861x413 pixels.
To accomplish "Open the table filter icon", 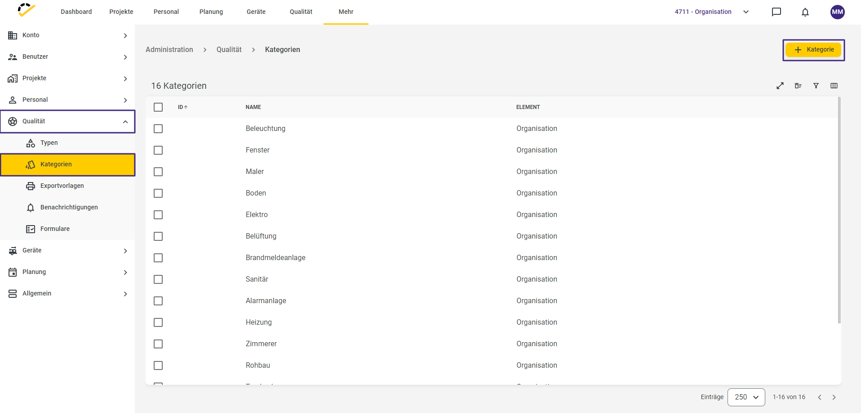I will point(816,86).
